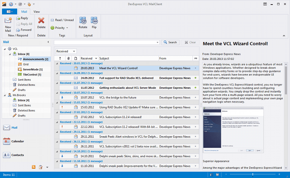Collapse the VCL Inbox [8] node

pos(10,54)
